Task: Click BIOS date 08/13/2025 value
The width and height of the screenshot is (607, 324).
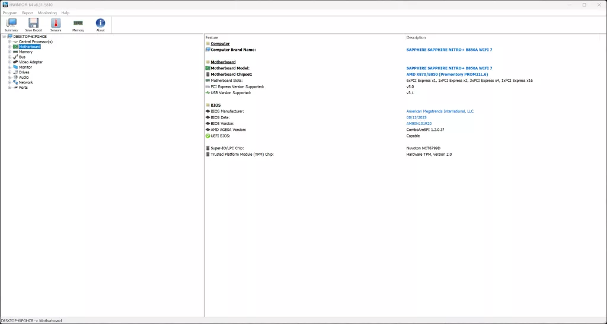Action: [416, 117]
